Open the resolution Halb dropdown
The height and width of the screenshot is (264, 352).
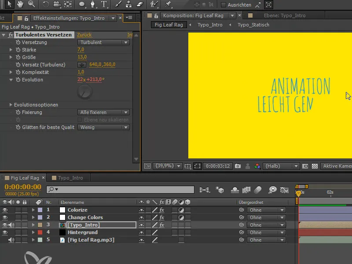(281, 166)
